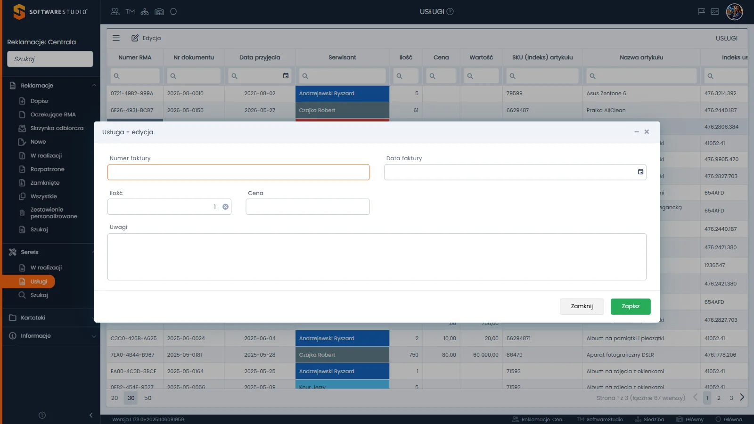Viewport: 754px width, 424px height.
Task: Focus the Uwagi text area
Action: click(x=377, y=257)
